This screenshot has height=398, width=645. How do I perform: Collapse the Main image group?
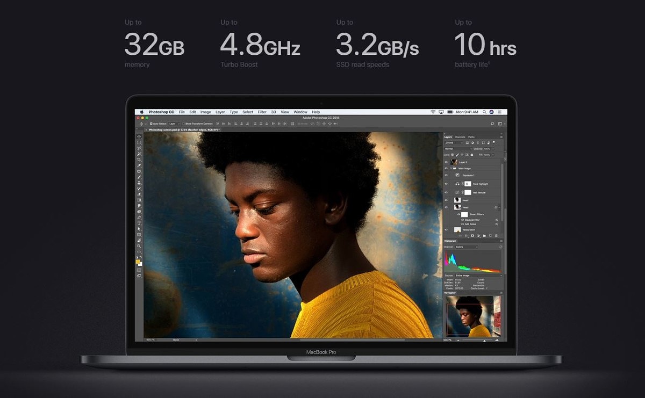click(x=452, y=169)
